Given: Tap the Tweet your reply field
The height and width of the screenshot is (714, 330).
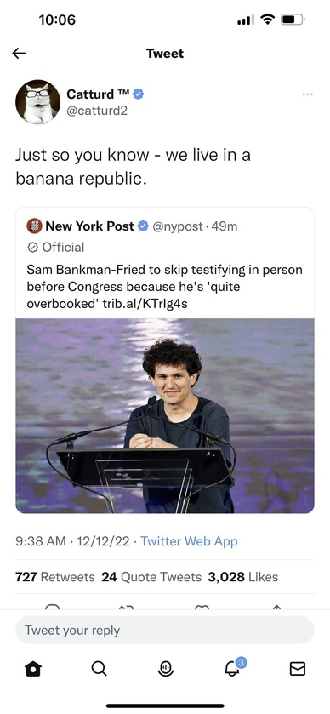Looking at the screenshot, I should point(165,631).
